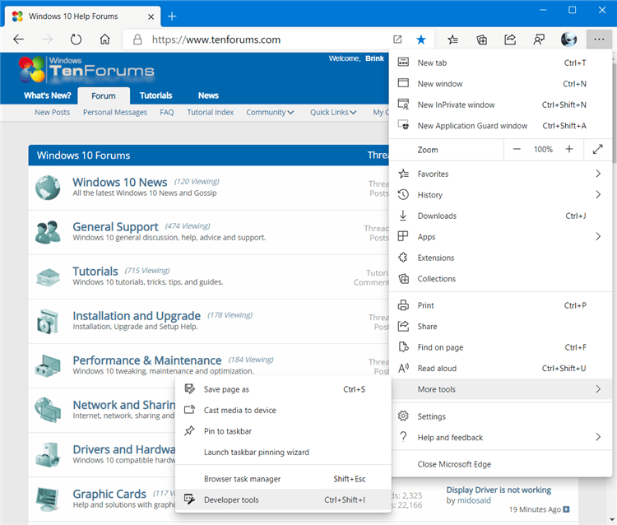Click the Share toolbar icon
617x525 pixels.
coord(510,39)
